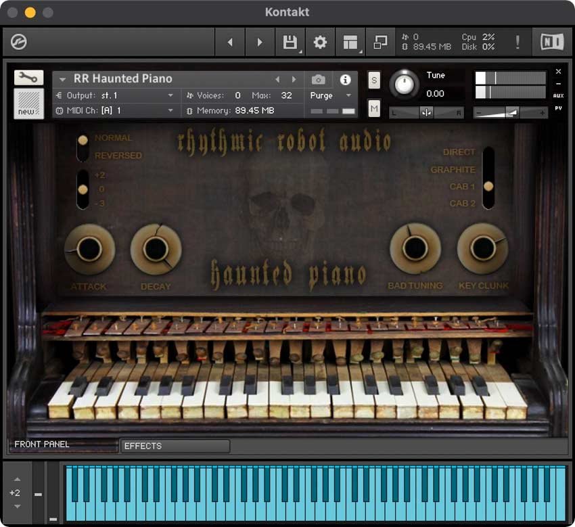Viewport: 575px width, 527px height.
Task: Open the workspace layout panel icon
Action: click(350, 42)
